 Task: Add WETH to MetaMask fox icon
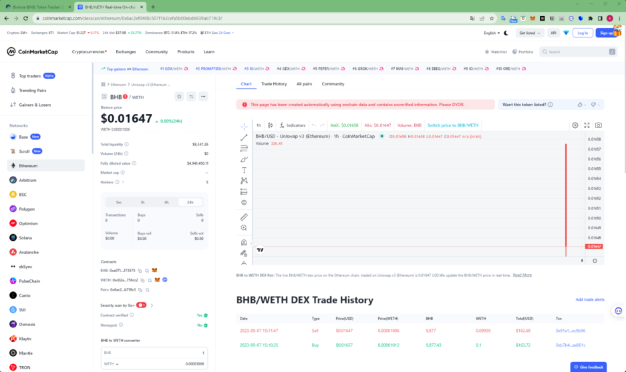pyautogui.click(x=157, y=280)
